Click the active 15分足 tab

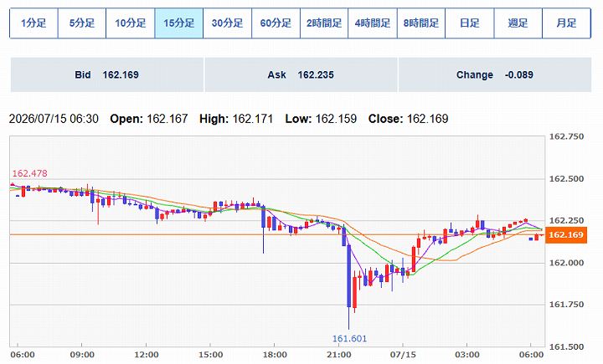[x=179, y=23]
